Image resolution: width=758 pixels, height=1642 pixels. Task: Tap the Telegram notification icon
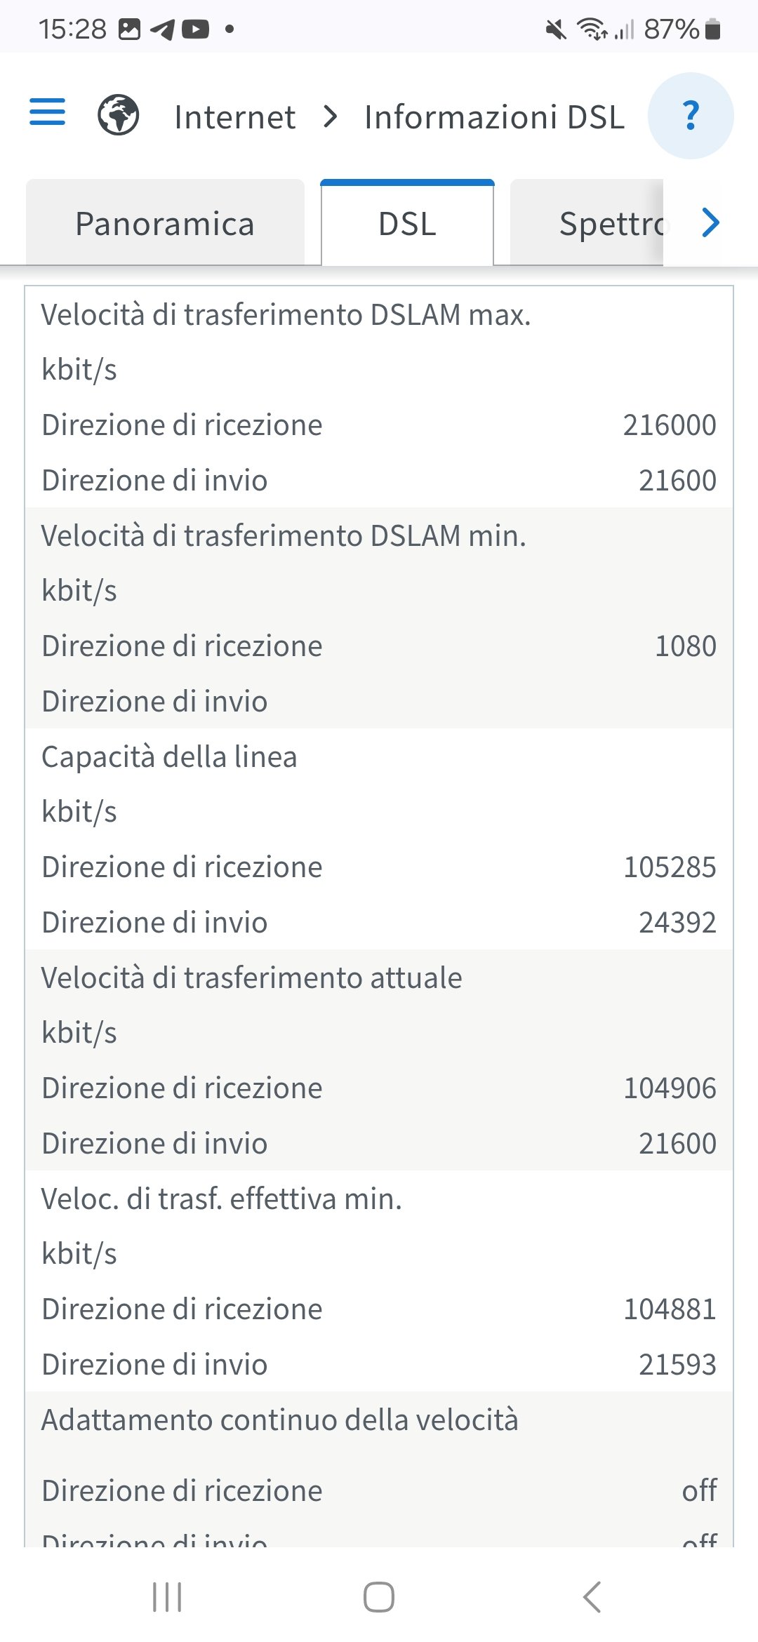162,29
